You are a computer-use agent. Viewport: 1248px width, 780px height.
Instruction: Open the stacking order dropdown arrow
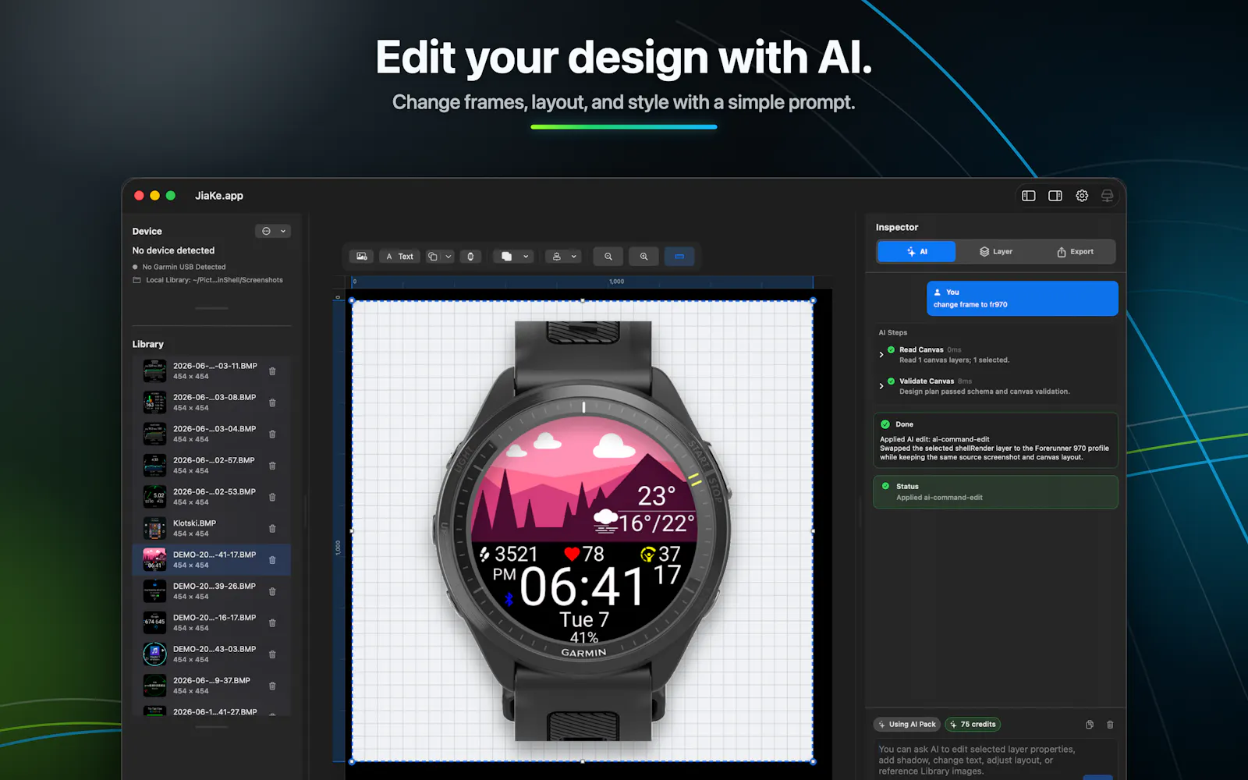pyautogui.click(x=526, y=257)
